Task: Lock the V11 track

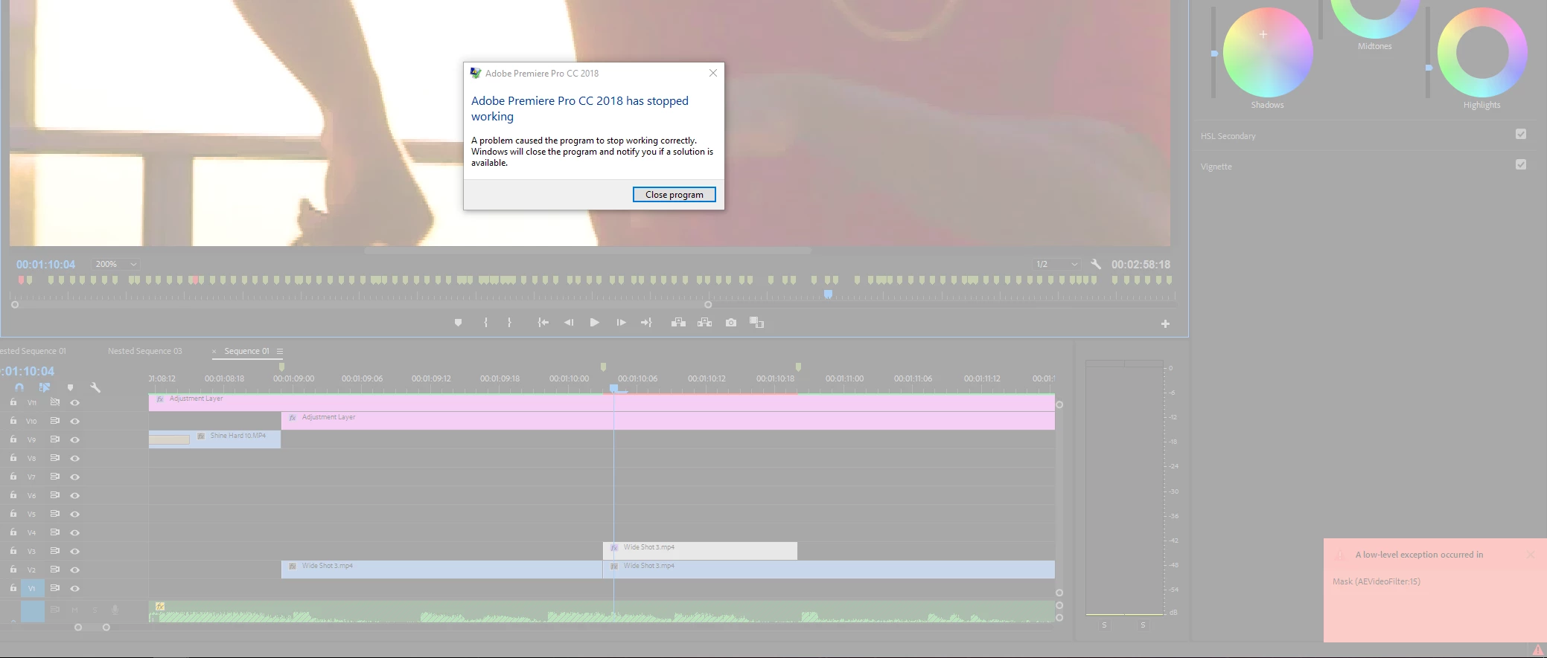Action: [13, 401]
